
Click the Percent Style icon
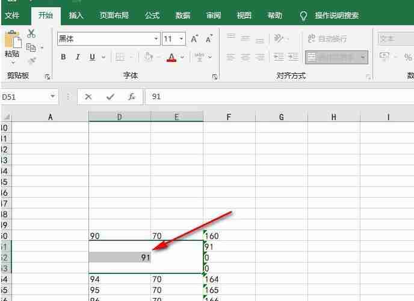[408, 57]
